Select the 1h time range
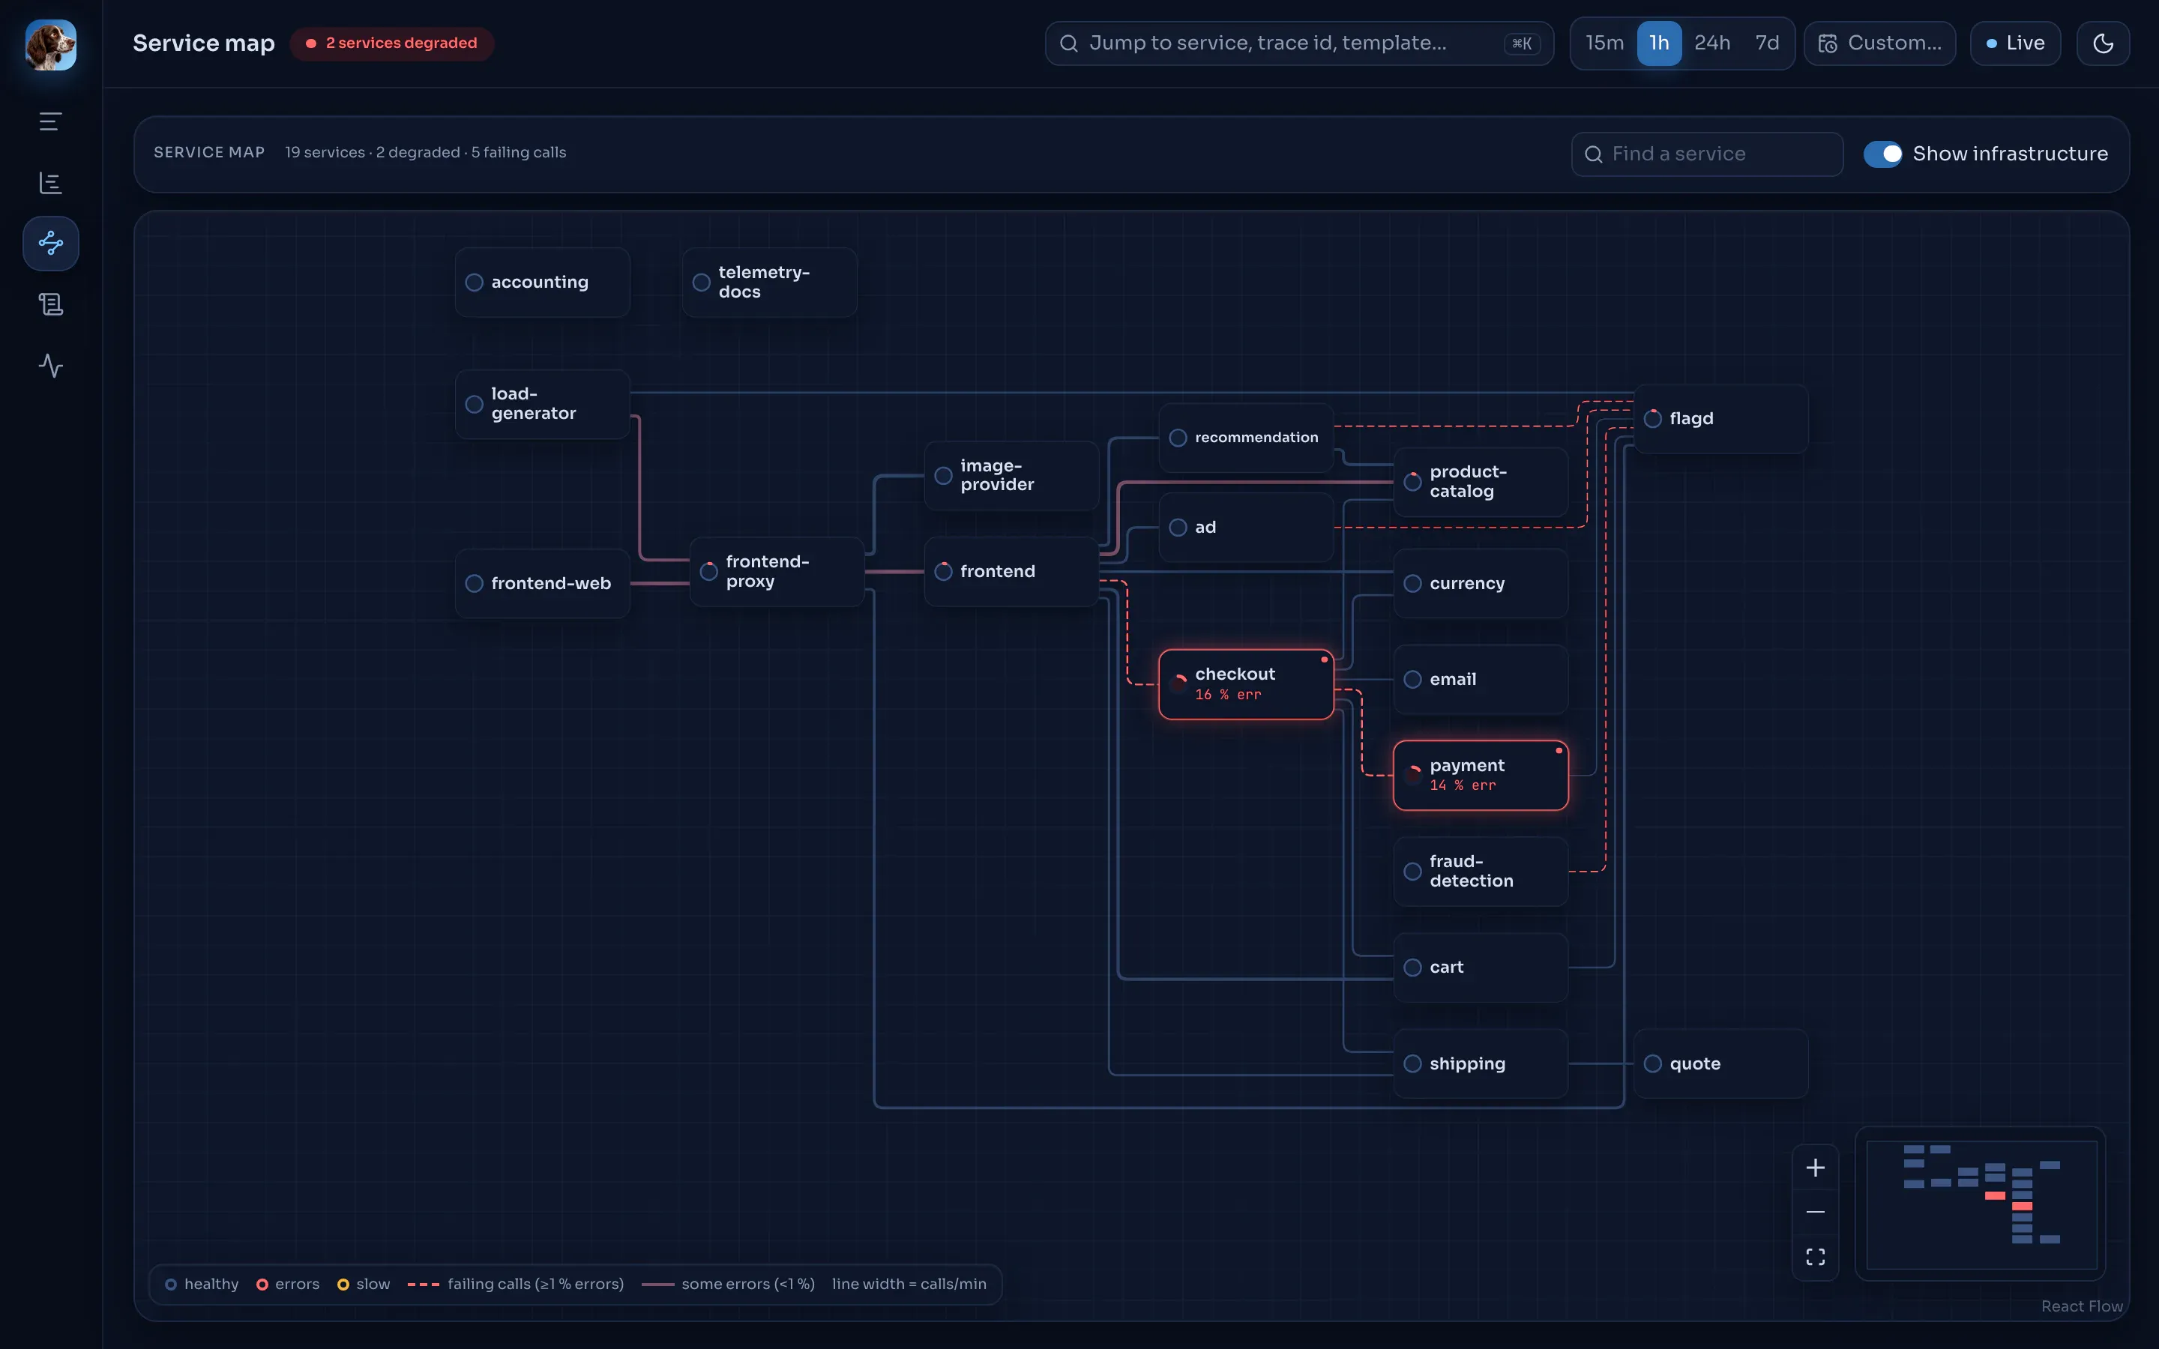This screenshot has width=2159, height=1349. (1658, 43)
